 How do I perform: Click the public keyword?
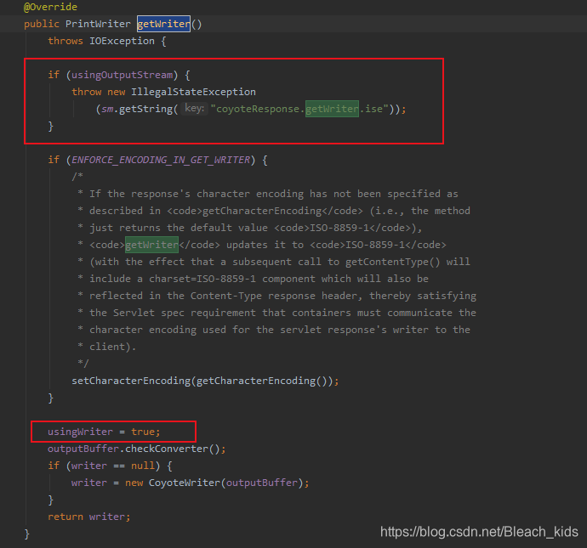[x=42, y=24]
